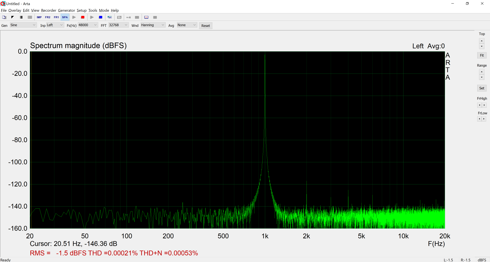Click the Arta application icon in title bar

[3, 4]
